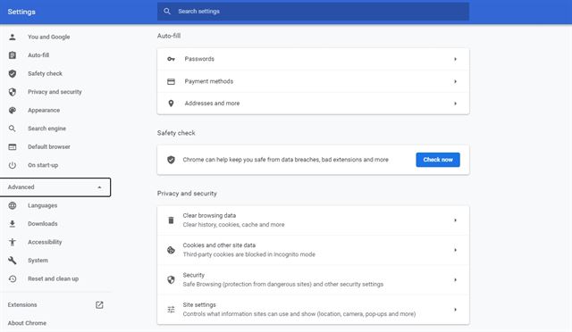
Task: Collapse the Advanced section
Action: 55,187
